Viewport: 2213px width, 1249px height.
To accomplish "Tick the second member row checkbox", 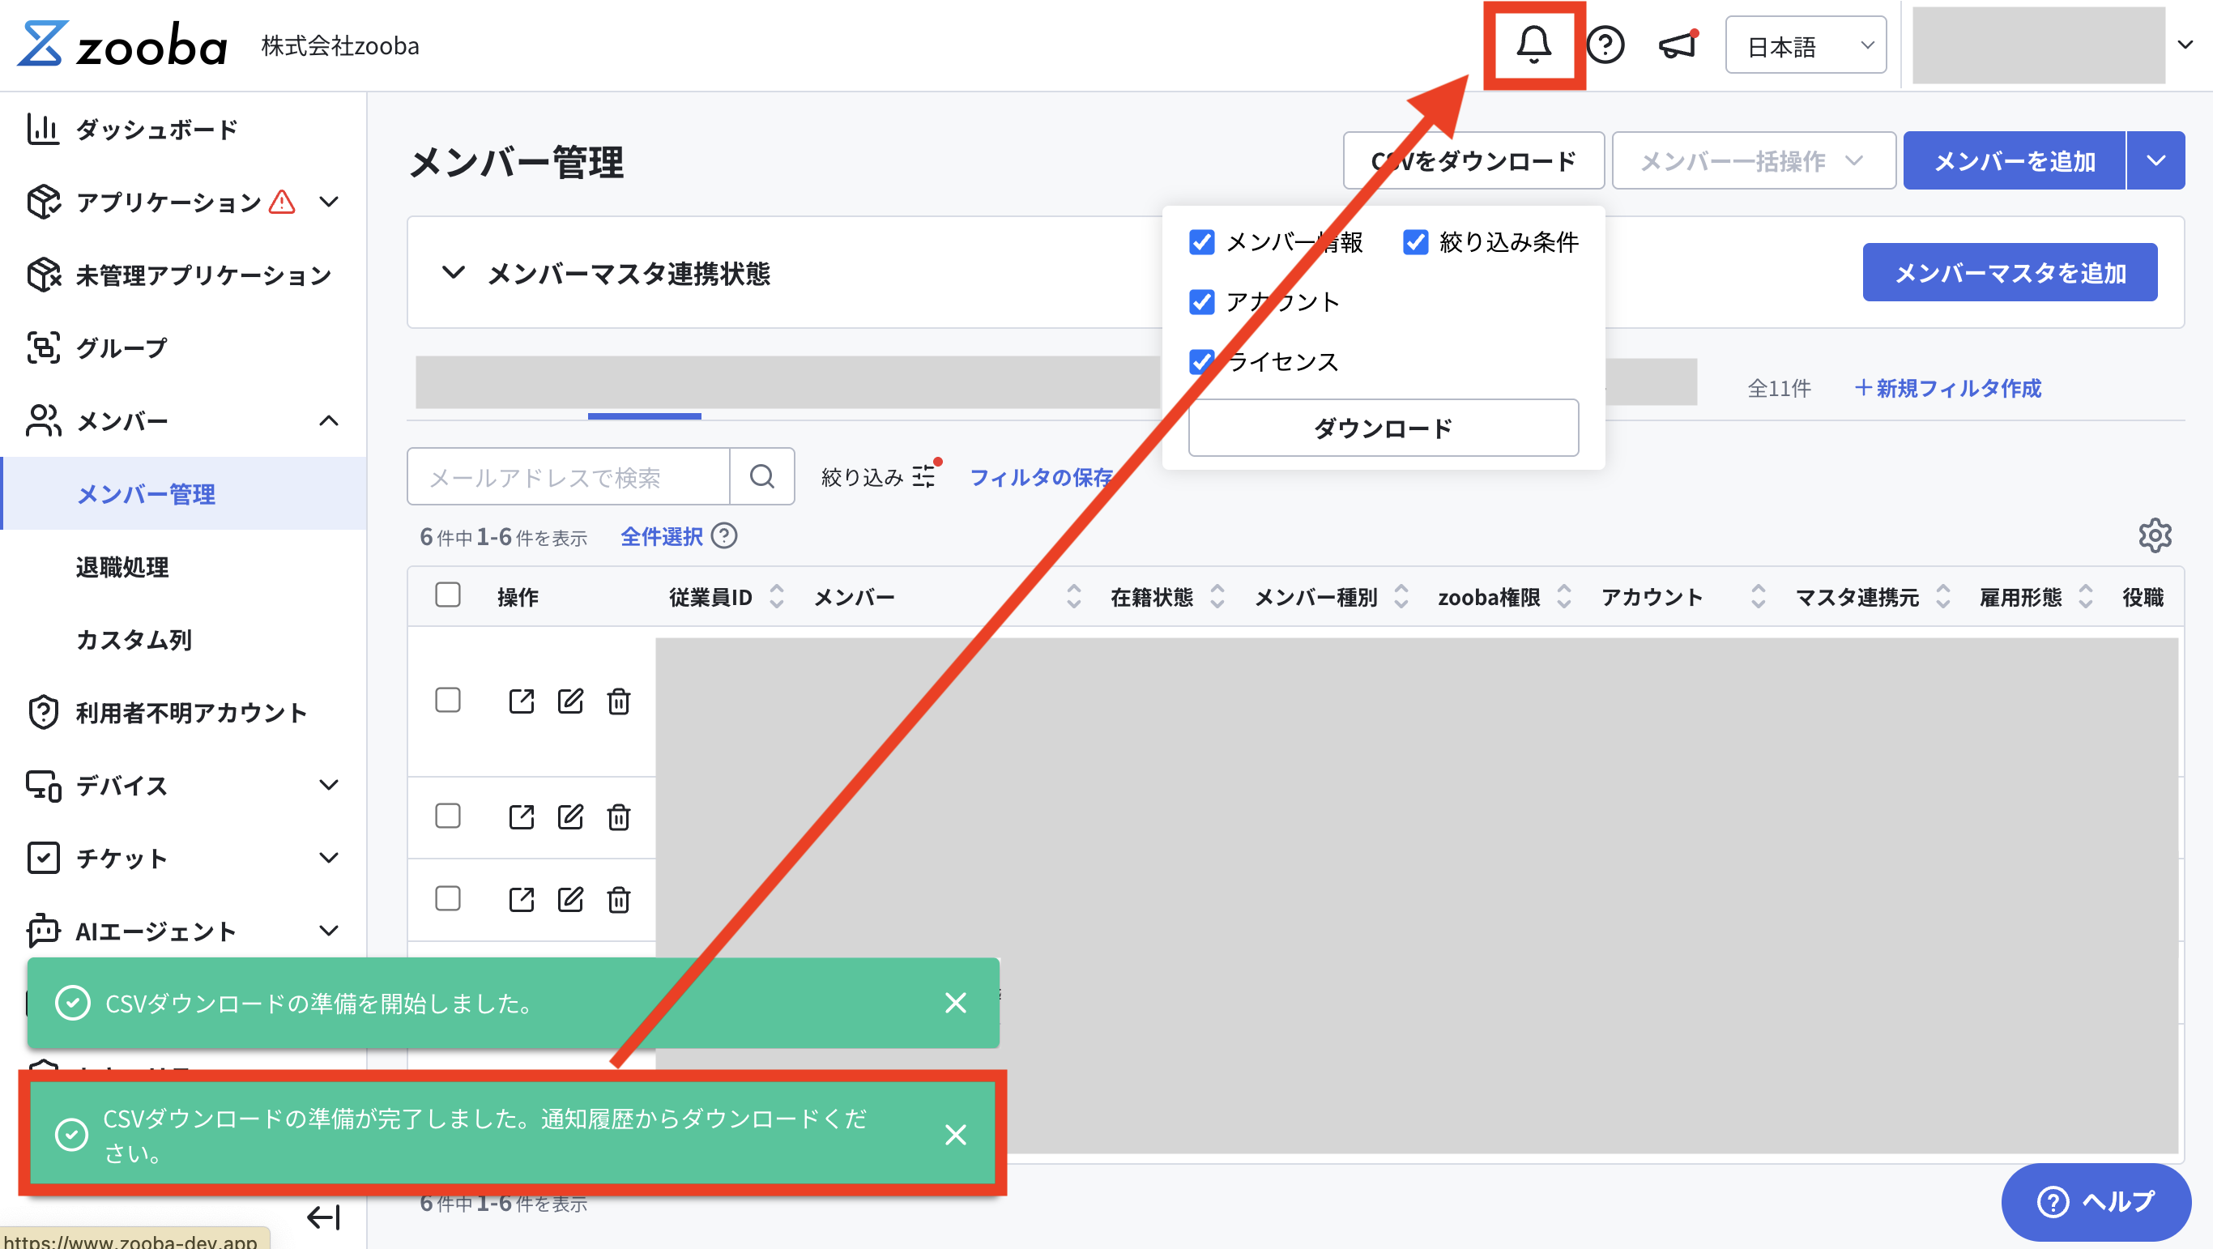I will tap(448, 815).
